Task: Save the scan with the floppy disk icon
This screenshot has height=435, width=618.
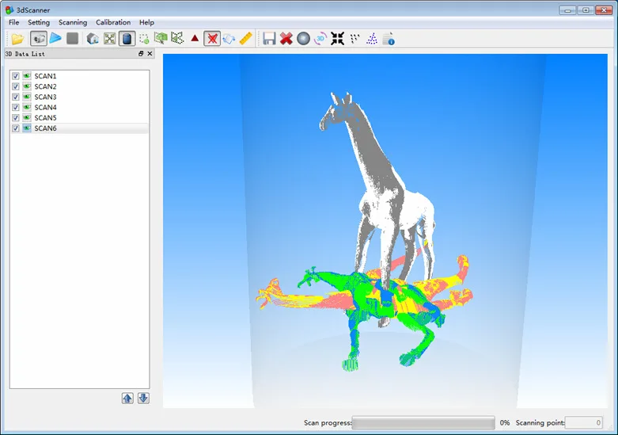Action: pyautogui.click(x=269, y=39)
